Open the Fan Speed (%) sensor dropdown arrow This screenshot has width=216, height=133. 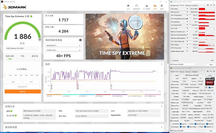coord(187,22)
